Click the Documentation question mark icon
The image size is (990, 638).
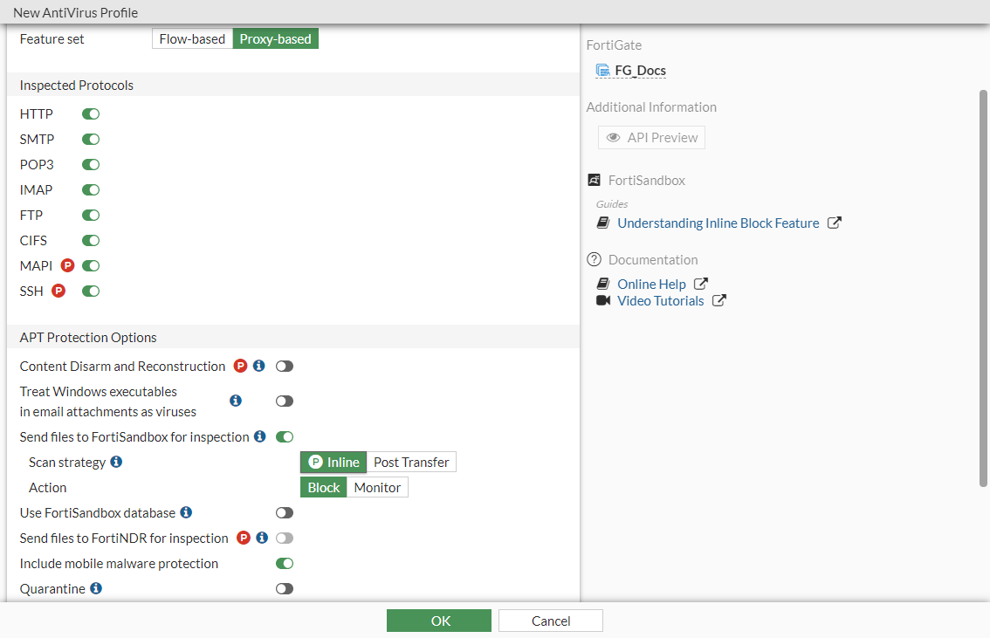click(594, 259)
